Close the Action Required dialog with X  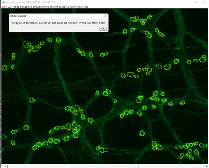click(x=106, y=16)
